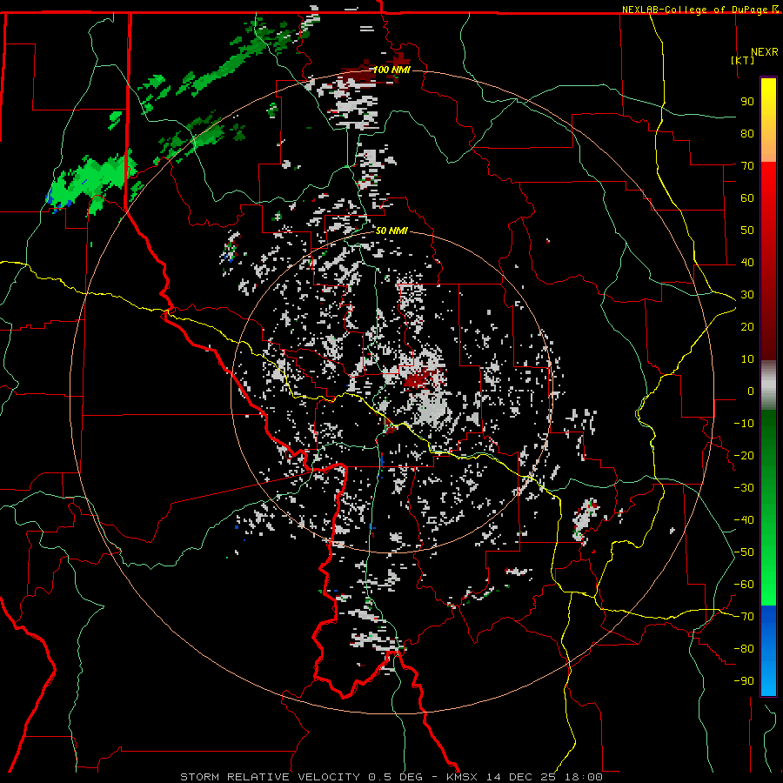Click the 100 NMI range ring label

point(391,70)
